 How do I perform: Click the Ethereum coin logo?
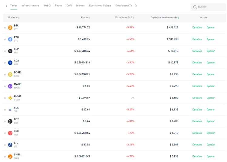tap(10, 39)
